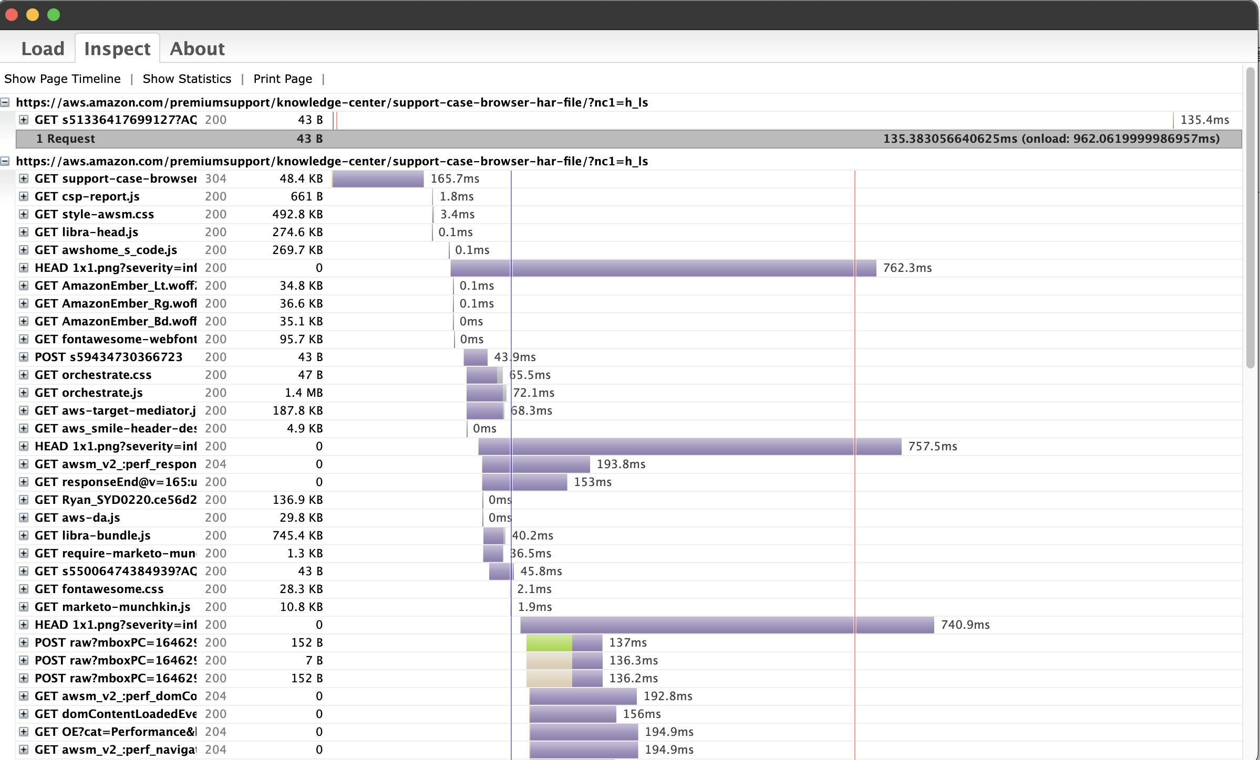Collapse the first aws.amazon.com page group
1260x760 pixels.
[x=5, y=102]
